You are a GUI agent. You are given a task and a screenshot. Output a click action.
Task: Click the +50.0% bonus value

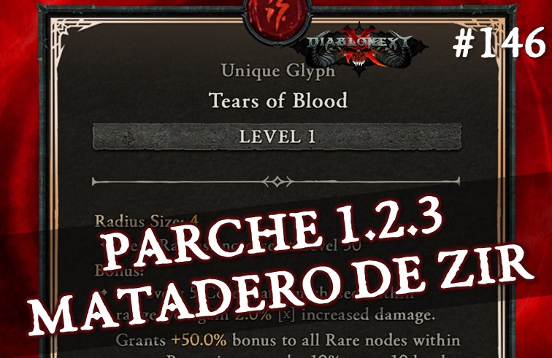pos(199,340)
